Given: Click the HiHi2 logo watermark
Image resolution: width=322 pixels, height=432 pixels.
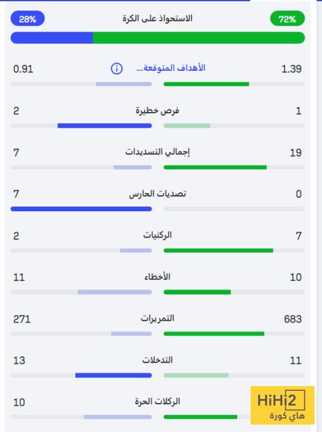Looking at the screenshot, I should point(282,405).
